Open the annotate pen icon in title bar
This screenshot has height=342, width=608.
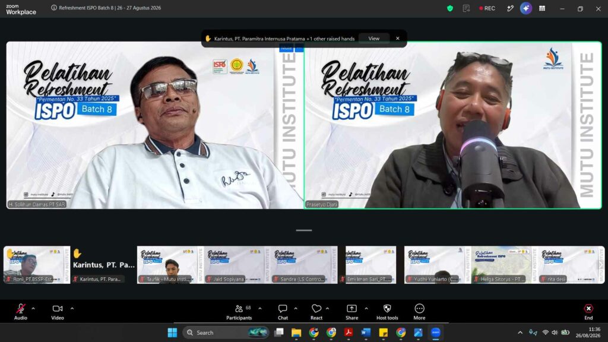coord(510,8)
